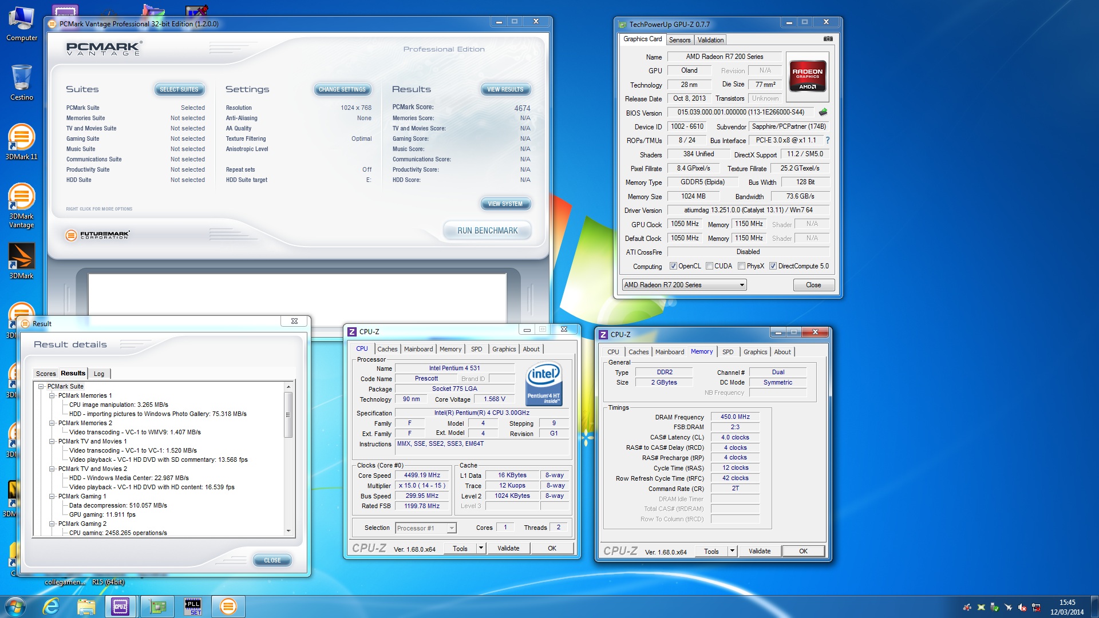Image resolution: width=1099 pixels, height=618 pixels.
Task: Click GPU-Z screenshot camera icon
Action: tap(828, 39)
